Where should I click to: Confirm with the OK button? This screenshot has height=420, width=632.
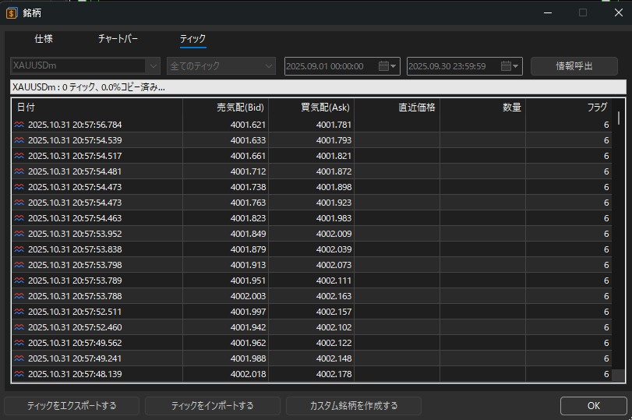coord(593,406)
